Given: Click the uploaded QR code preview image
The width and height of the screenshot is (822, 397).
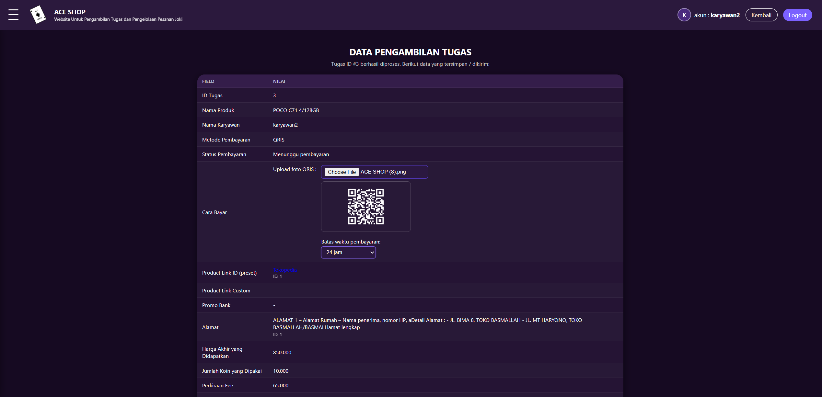Looking at the screenshot, I should [x=366, y=207].
